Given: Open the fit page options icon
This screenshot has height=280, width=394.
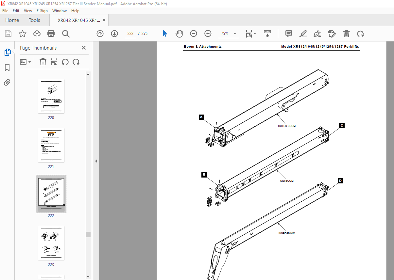Looking at the screenshot, I should 251,34.
